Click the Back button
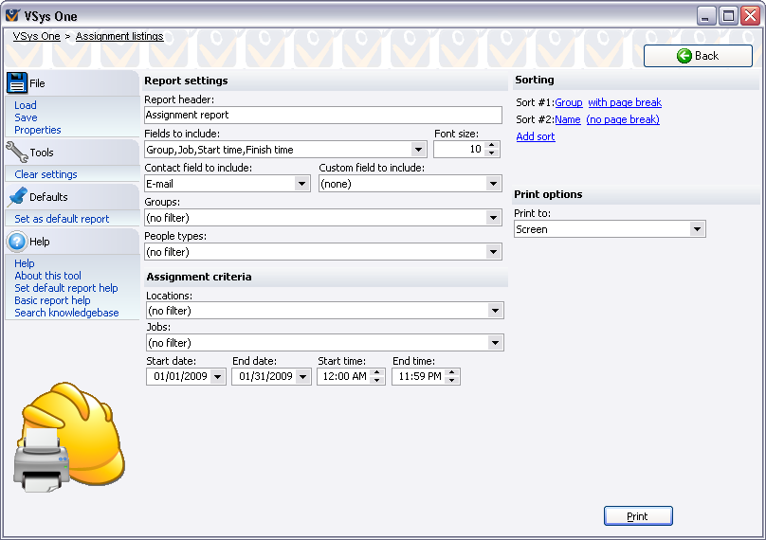 [698, 56]
